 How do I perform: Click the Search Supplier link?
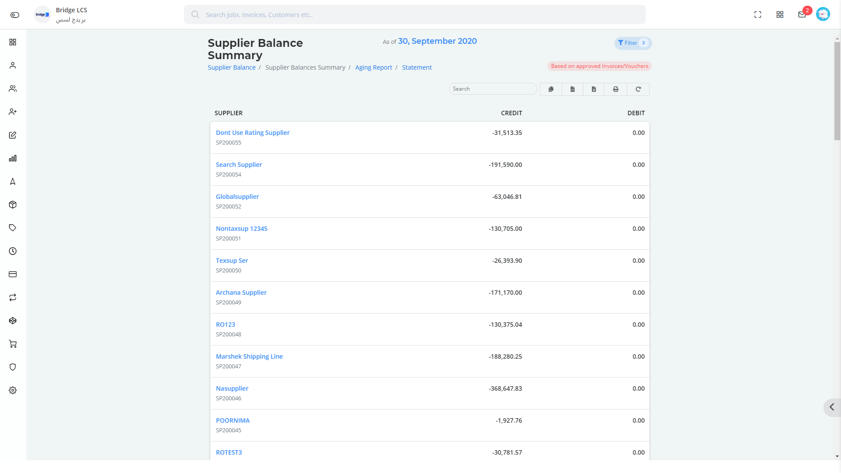[x=239, y=165]
